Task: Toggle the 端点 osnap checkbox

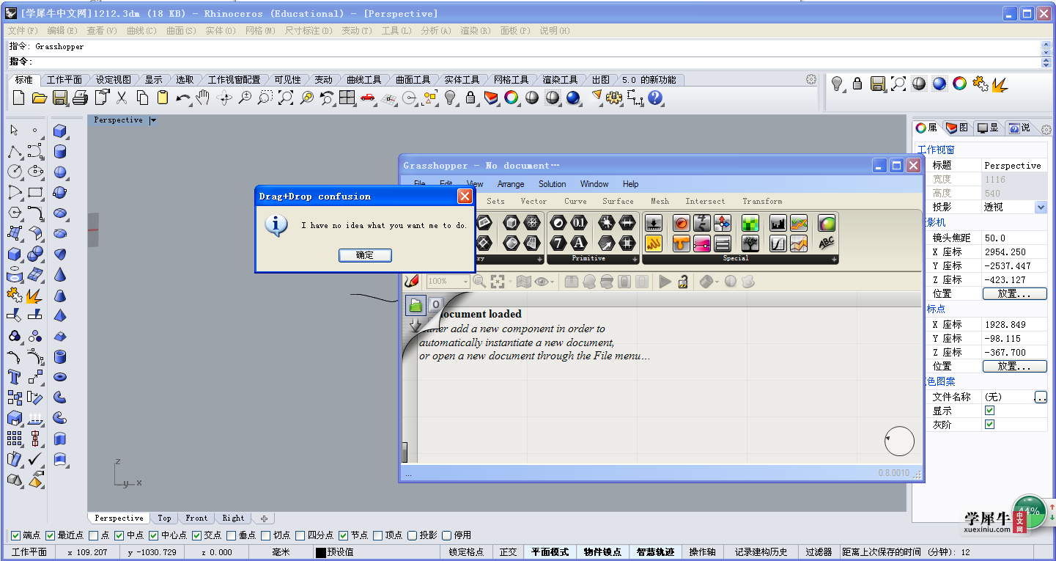Action: point(15,535)
